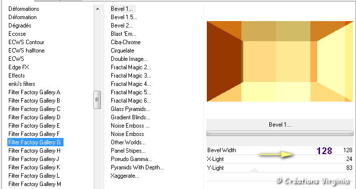Select enki's filters category
This screenshot has height=189, width=356.
(22, 84)
